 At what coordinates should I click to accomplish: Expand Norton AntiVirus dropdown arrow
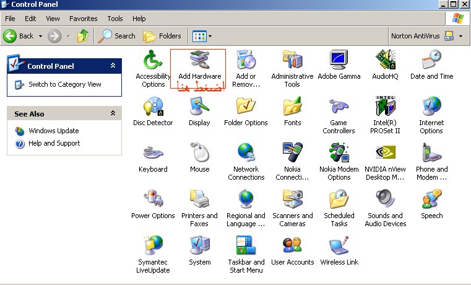tap(460, 36)
